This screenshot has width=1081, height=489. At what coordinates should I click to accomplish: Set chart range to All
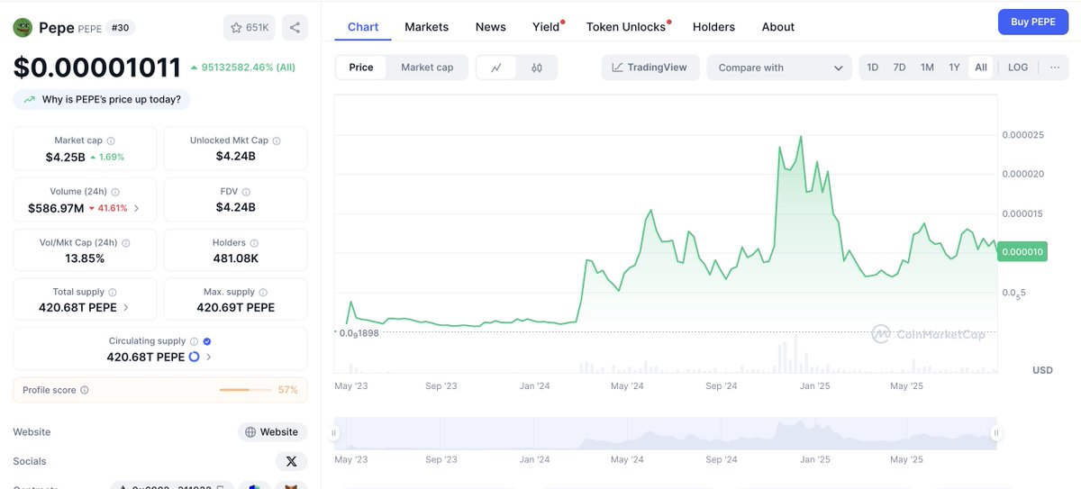click(x=981, y=68)
